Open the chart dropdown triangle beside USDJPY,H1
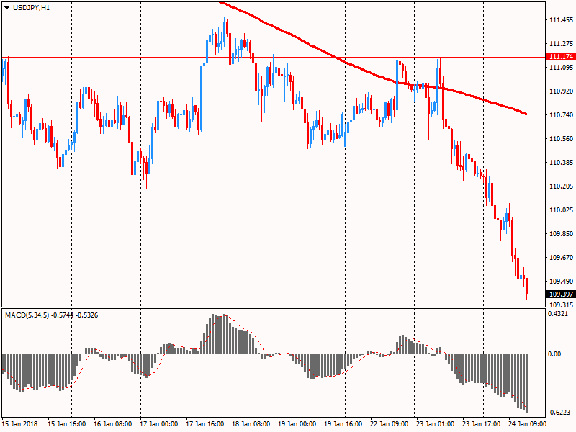576x432 pixels. (x=6, y=8)
